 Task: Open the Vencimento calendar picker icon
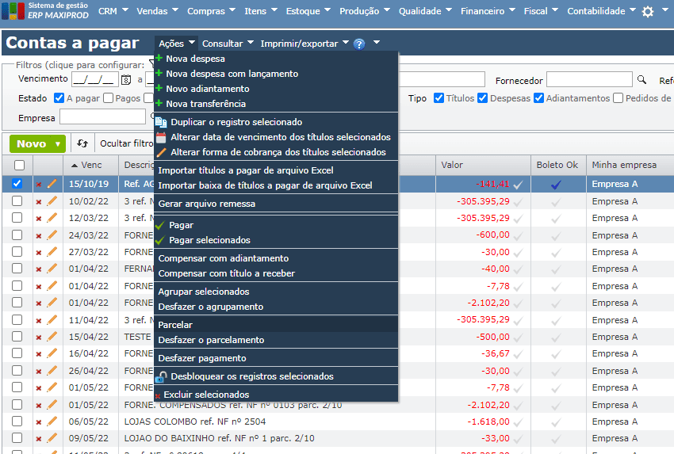(x=125, y=80)
